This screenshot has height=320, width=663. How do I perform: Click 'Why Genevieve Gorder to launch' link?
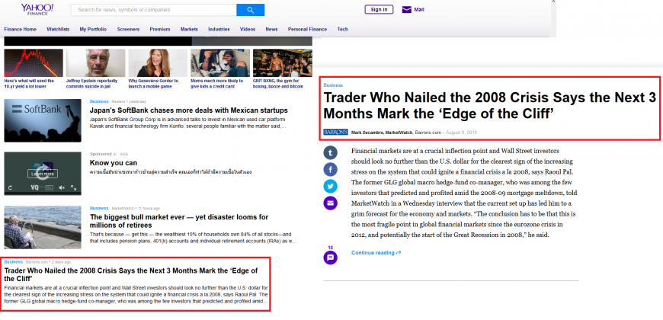[x=153, y=83]
